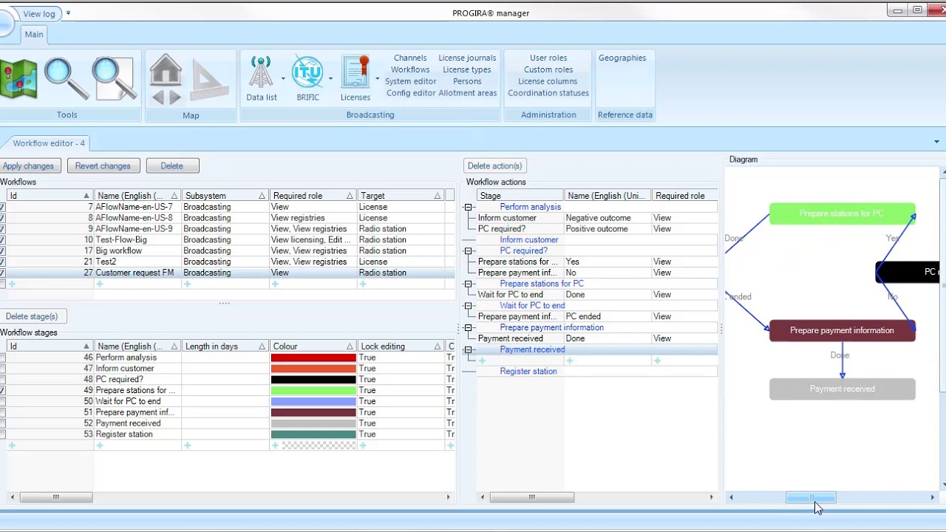Click the map right arrow icon
This screenshot has width=946, height=532.
(x=174, y=97)
